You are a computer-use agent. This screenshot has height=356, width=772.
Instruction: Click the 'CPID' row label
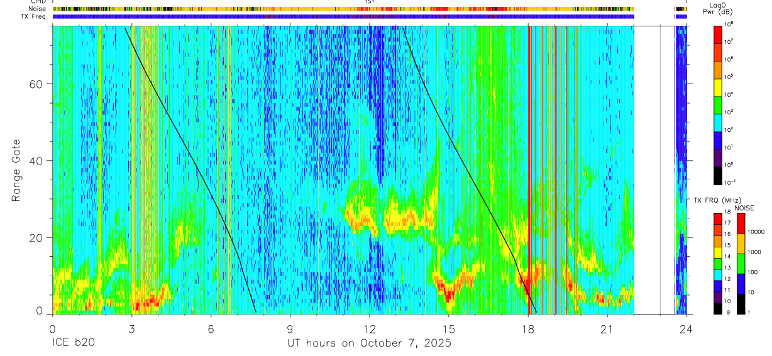tap(38, 2)
